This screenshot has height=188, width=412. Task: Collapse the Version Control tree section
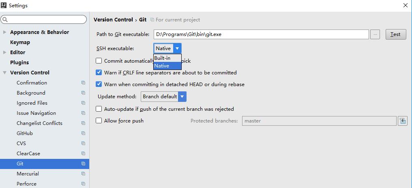5,73
